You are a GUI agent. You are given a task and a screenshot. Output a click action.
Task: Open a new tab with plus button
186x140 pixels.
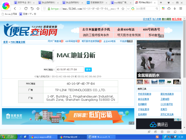pos(161,2)
